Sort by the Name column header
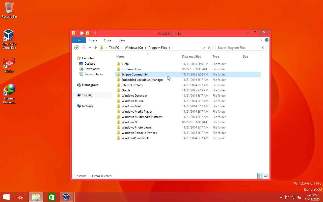This screenshot has height=202, width=323. 148,57
